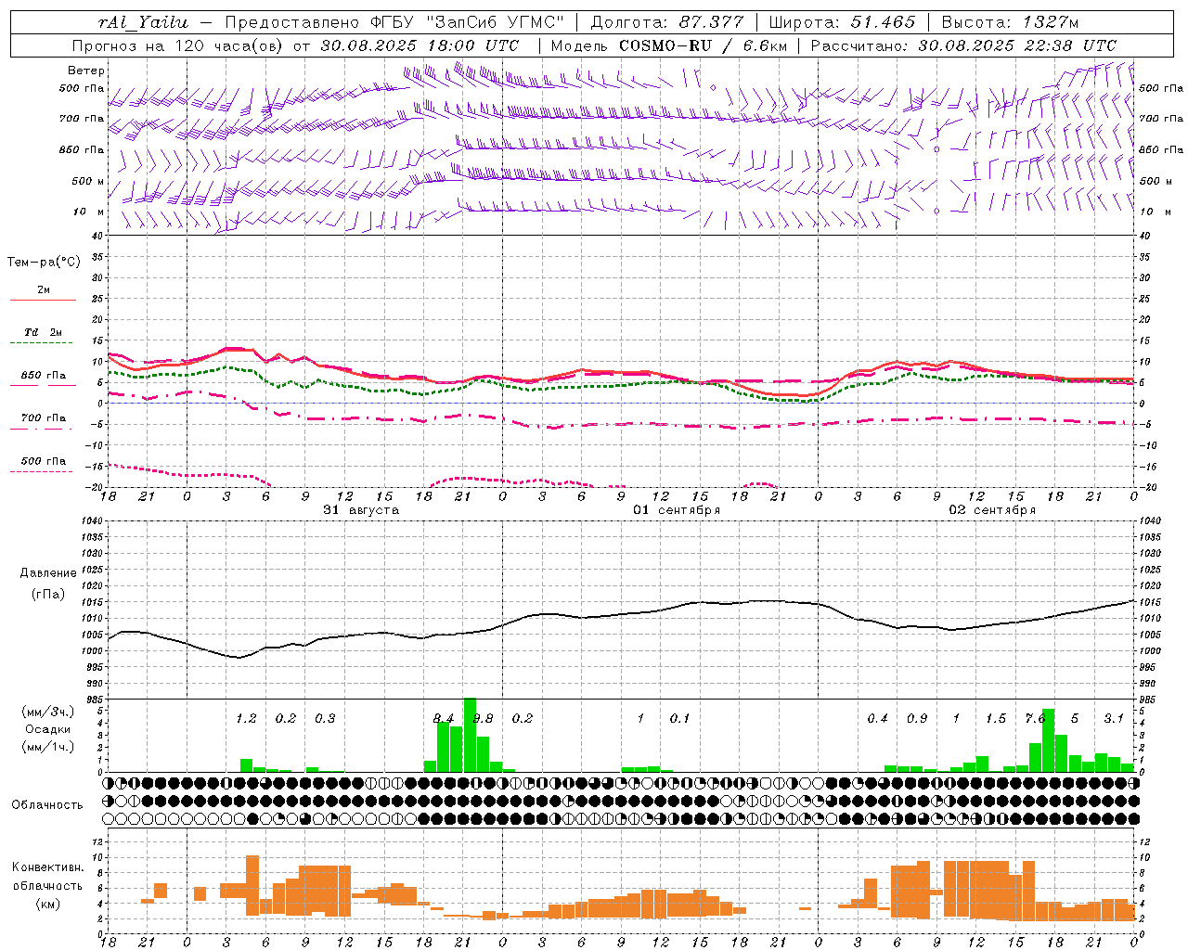Select the computed time Рассчитано: 30.08.2025 22:38 UTC

click(963, 45)
